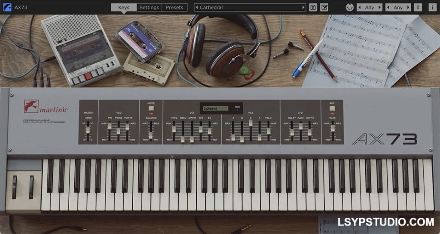The width and height of the screenshot is (440, 234).
Task: Adjust the VCF RESO slider
Action: 183,139
